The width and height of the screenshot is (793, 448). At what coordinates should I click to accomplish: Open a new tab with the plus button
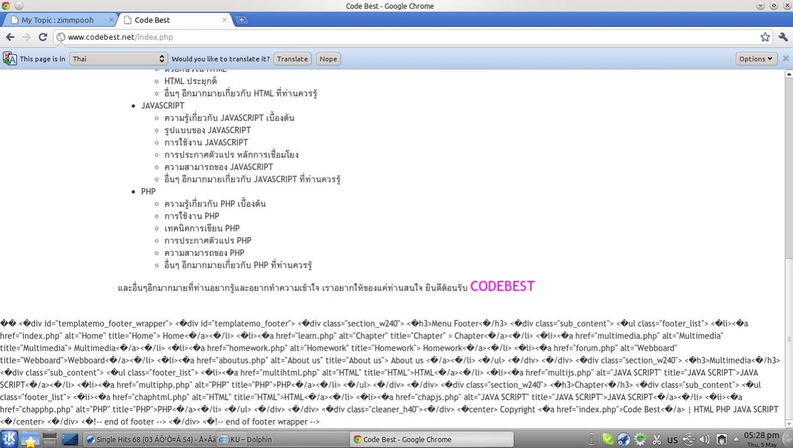[241, 20]
